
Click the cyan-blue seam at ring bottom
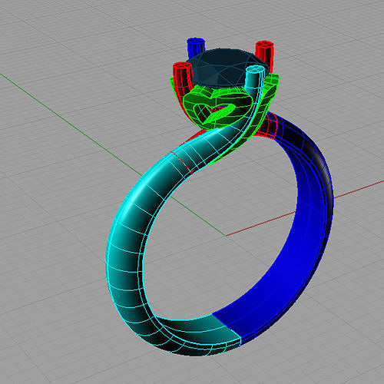227,328
